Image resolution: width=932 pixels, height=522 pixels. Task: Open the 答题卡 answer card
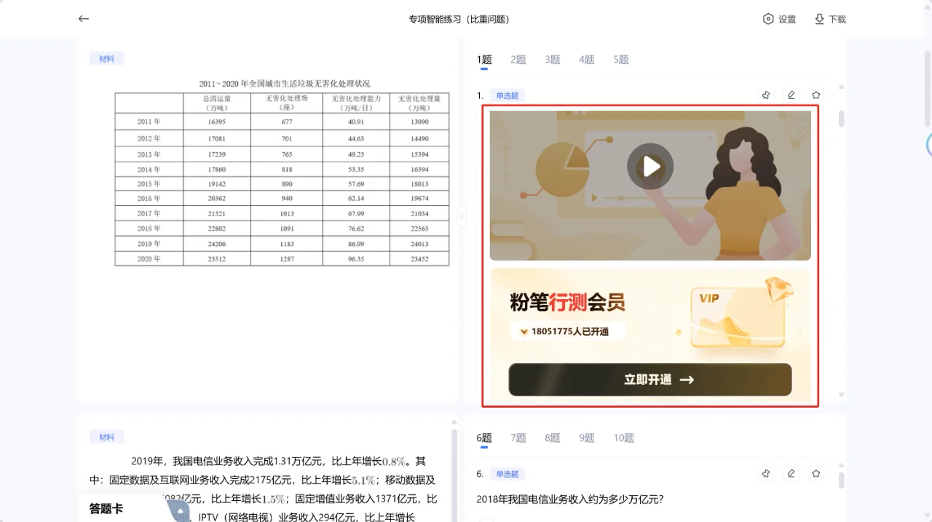pos(105,509)
